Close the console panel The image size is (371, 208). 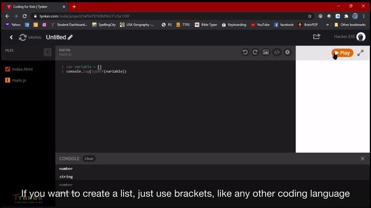362,159
